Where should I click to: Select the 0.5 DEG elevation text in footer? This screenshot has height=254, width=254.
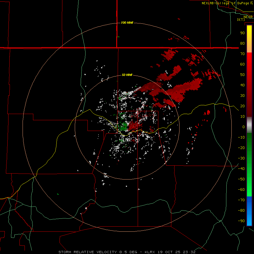(128, 252)
